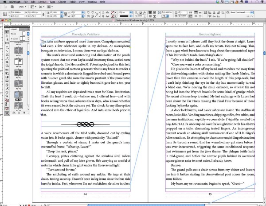Open the Edit menu
The height and width of the screenshot is (206, 266).
[x=33, y=2]
